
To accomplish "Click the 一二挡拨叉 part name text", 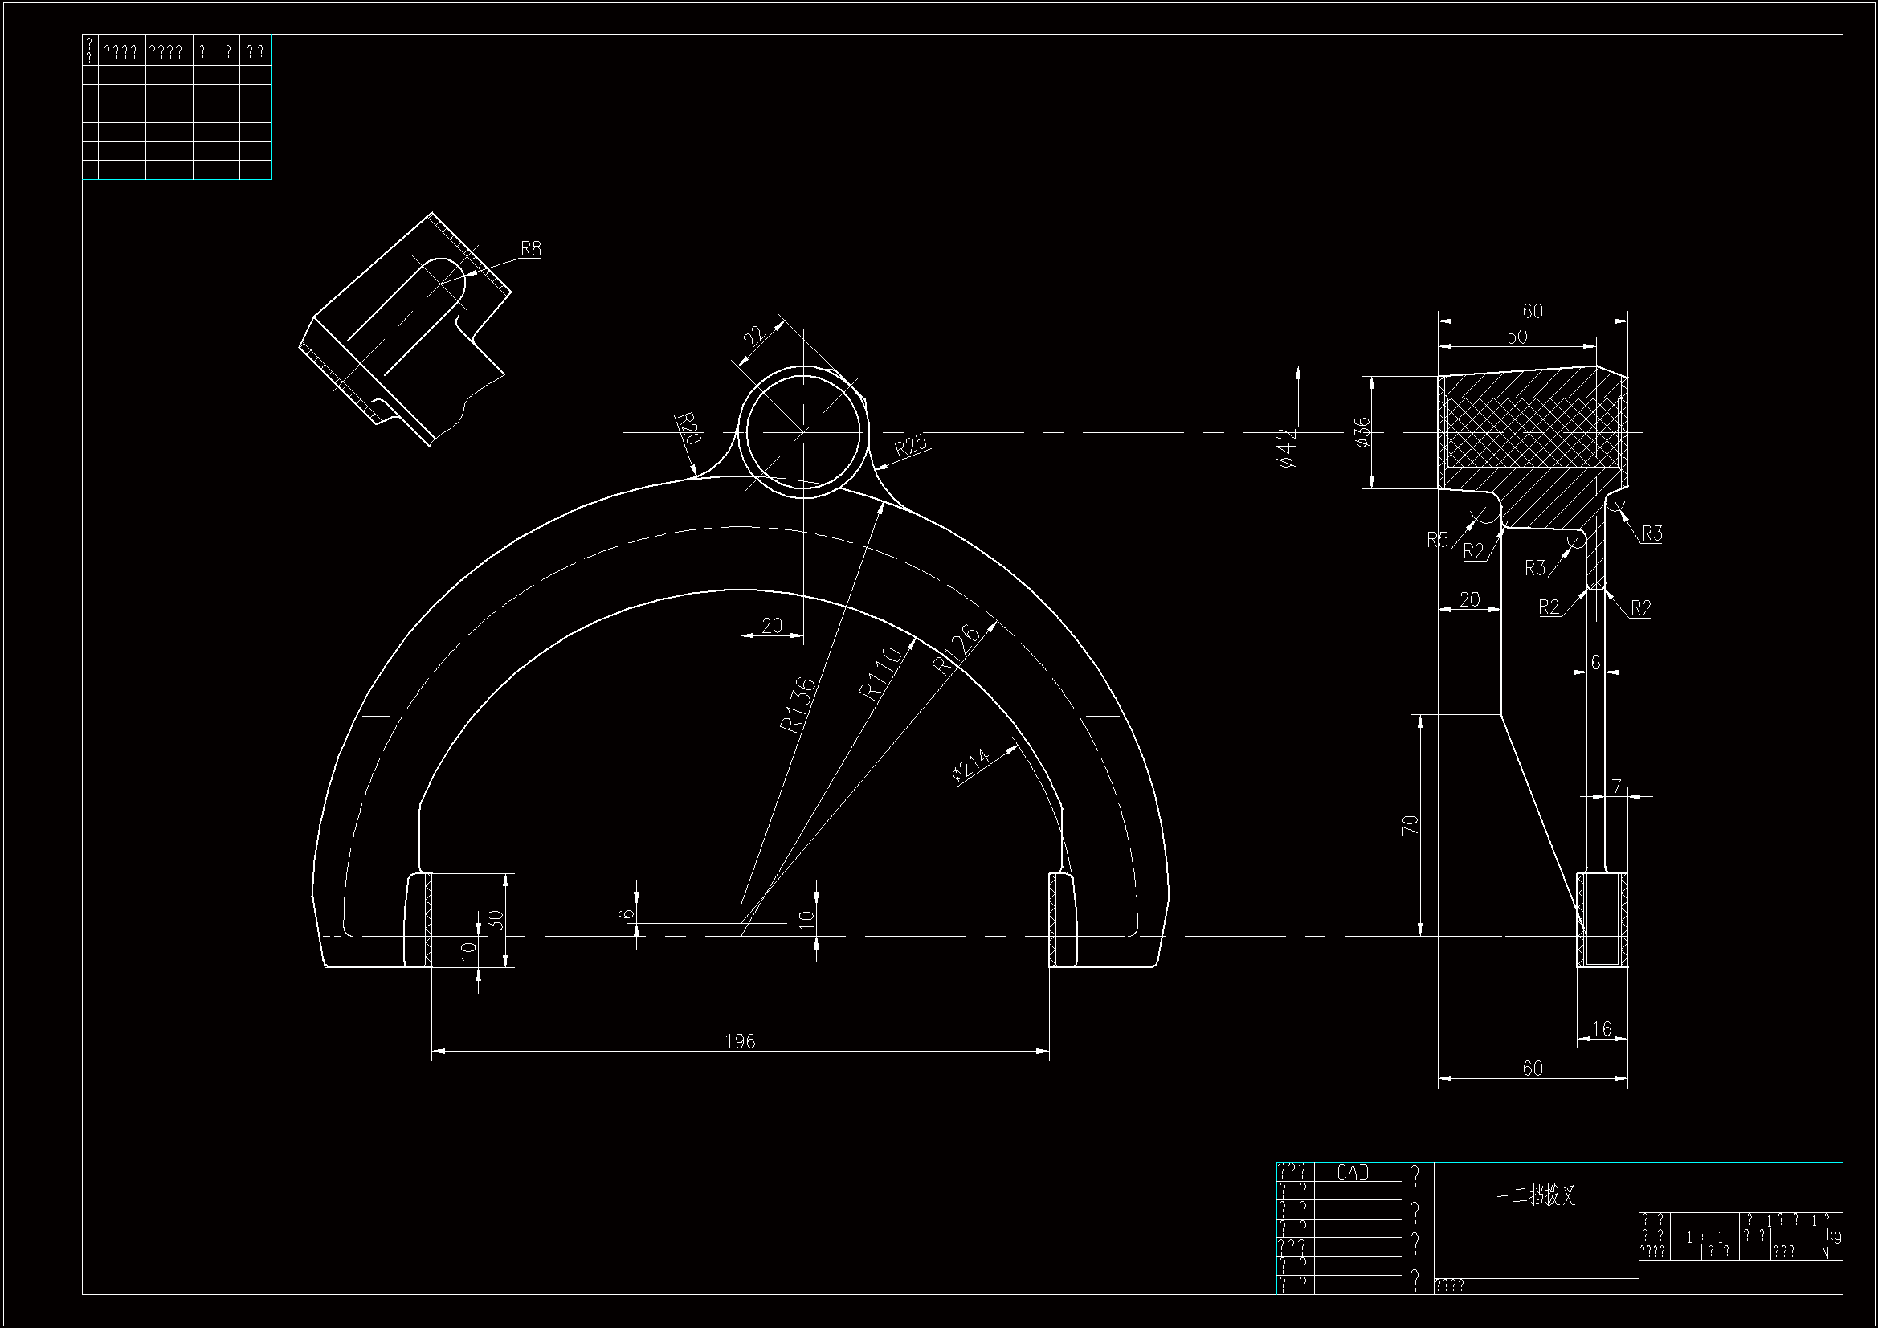I will point(1536,1196).
